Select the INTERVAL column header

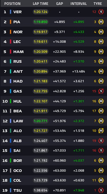pos(78,4)
